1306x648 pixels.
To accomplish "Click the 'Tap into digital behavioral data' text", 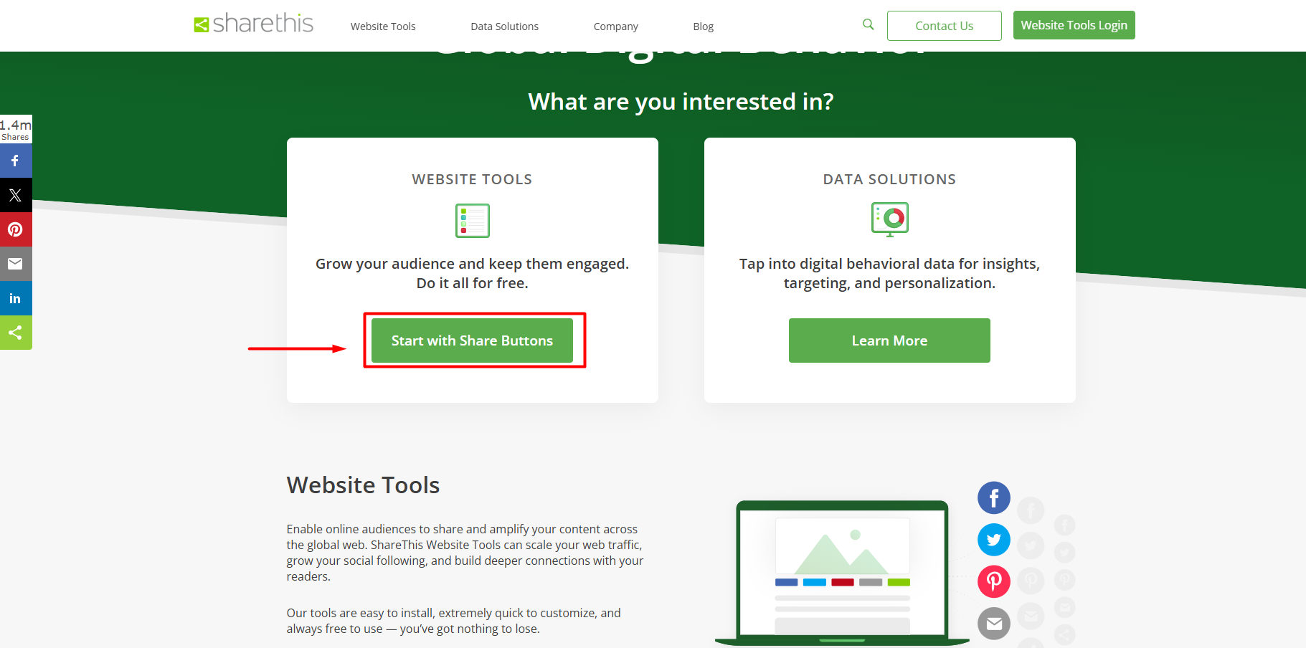I will [889, 273].
